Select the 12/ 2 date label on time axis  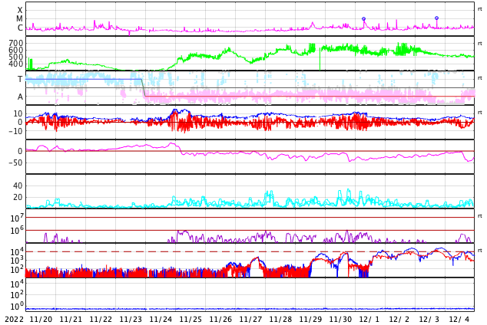click(399, 319)
